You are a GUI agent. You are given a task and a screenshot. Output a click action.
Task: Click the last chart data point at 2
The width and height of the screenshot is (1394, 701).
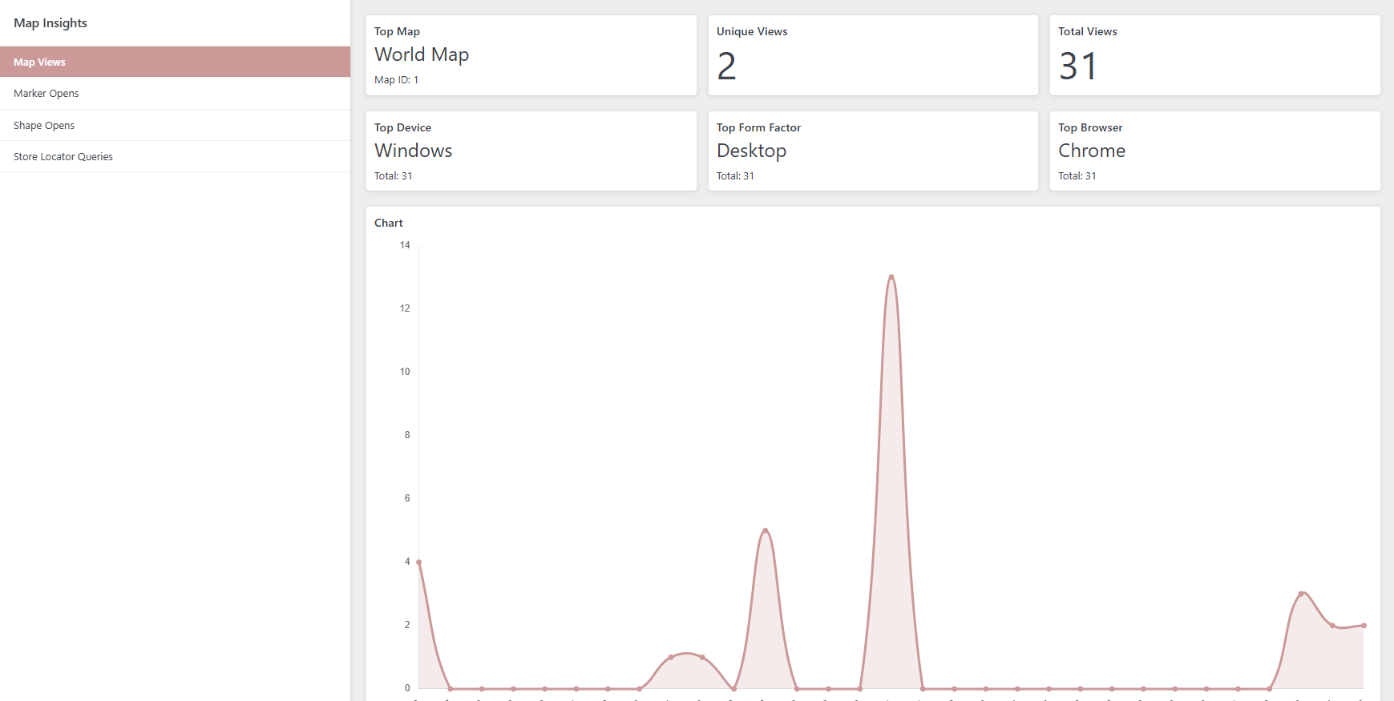1364,625
